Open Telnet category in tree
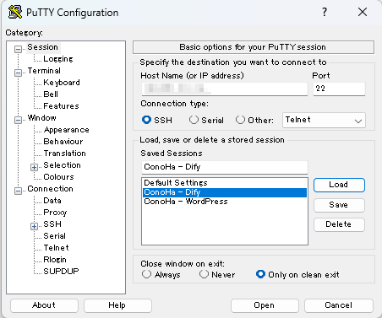Image resolution: width=382 pixels, height=318 pixels. click(56, 248)
